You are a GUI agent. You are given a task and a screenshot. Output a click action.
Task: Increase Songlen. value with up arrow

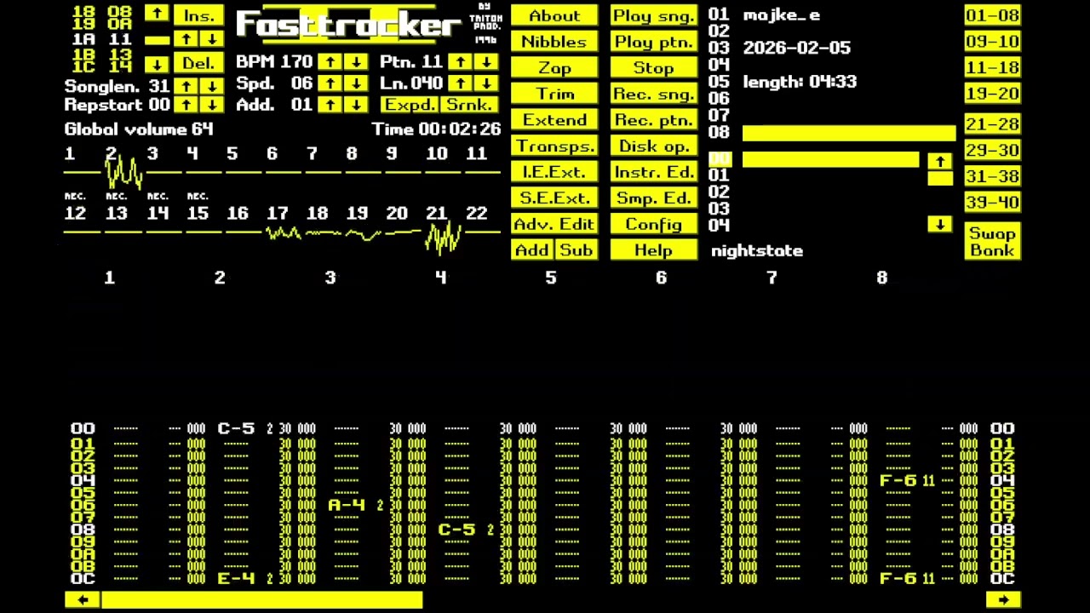point(186,86)
